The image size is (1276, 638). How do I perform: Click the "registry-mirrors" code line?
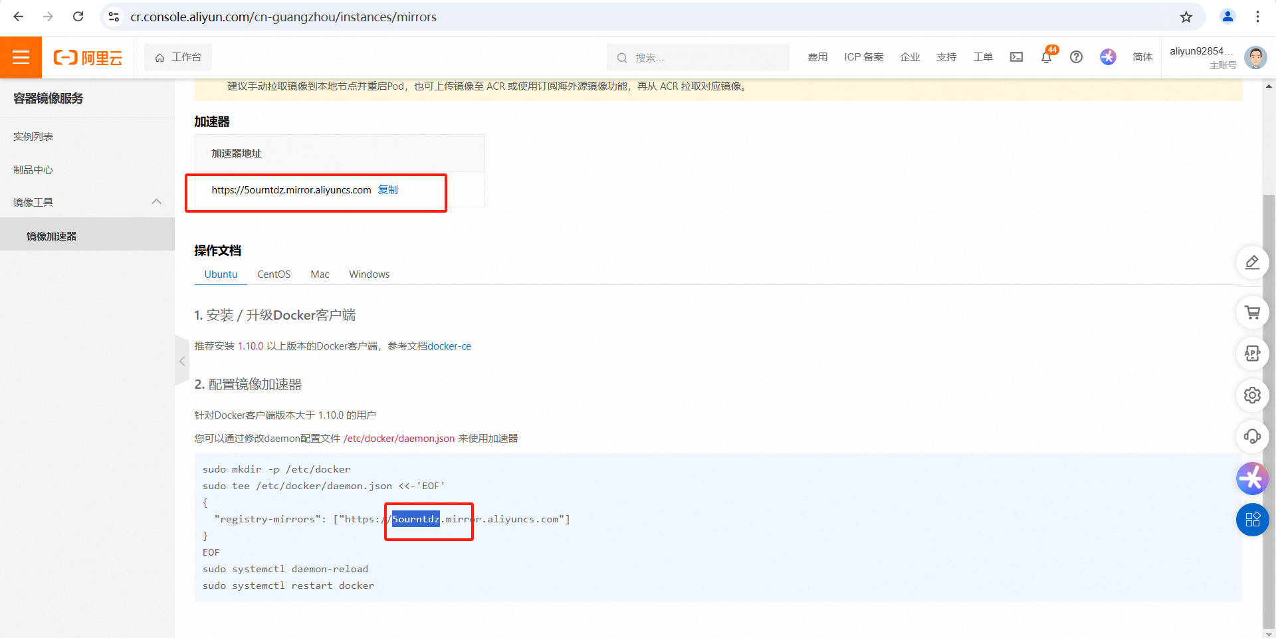pyautogui.click(x=392, y=519)
